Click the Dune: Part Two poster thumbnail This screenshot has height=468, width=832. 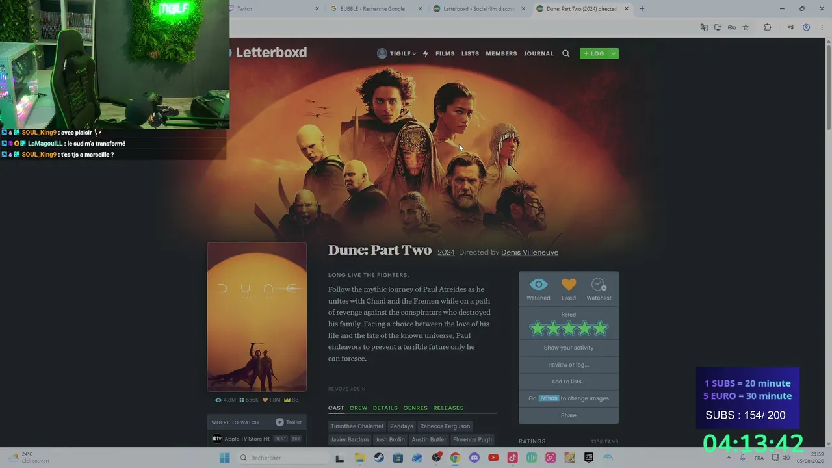257,317
